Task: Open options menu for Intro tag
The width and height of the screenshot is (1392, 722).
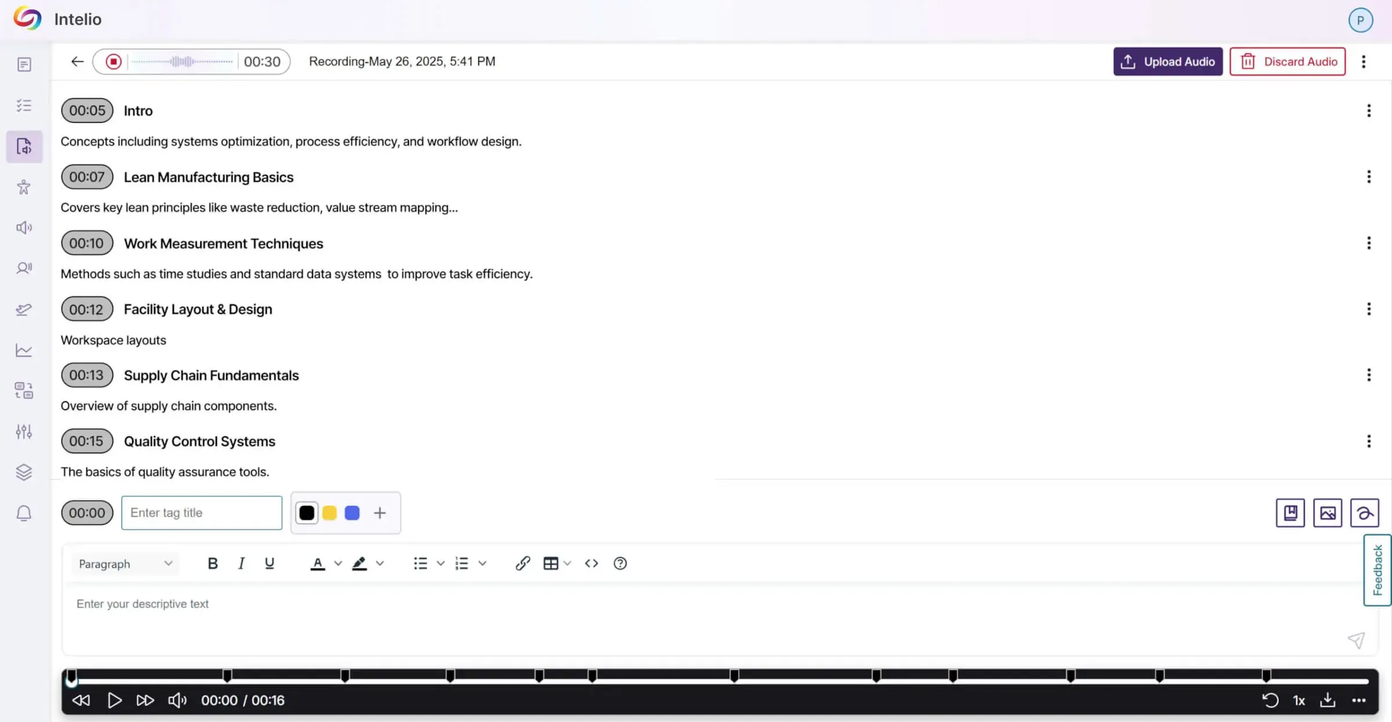Action: (1369, 111)
